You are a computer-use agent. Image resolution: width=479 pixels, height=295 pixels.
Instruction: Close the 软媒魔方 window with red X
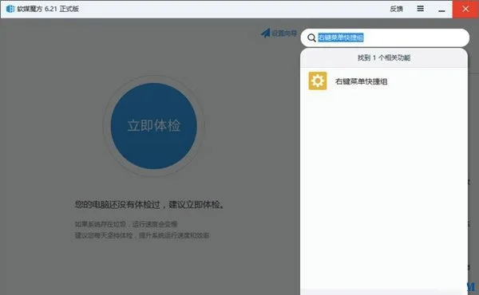pos(465,9)
